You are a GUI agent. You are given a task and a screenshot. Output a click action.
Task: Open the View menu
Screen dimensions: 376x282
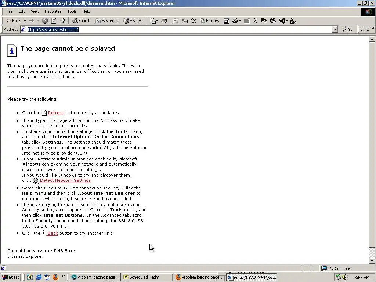pos(35,11)
